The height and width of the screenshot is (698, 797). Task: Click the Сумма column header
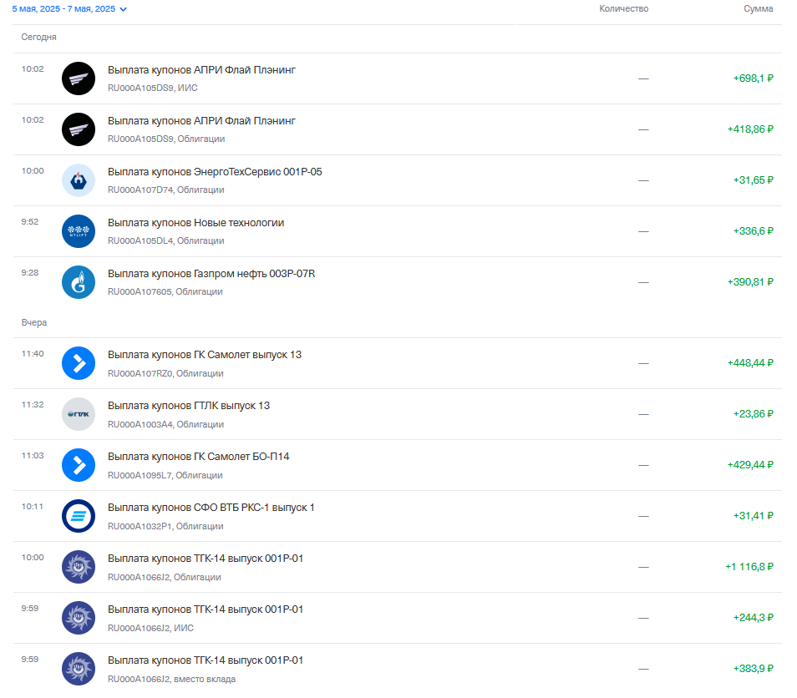coord(758,8)
